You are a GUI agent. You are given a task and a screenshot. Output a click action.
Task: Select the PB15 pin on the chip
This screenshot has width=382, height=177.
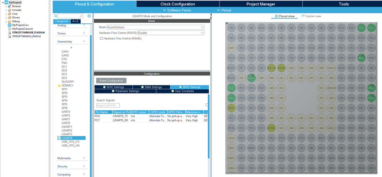coord(371,168)
